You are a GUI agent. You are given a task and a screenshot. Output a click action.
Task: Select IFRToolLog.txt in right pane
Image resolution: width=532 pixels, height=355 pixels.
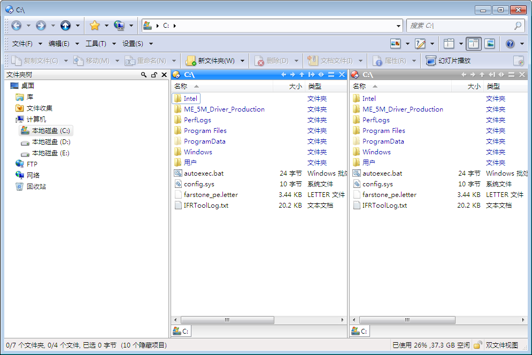pyautogui.click(x=384, y=206)
